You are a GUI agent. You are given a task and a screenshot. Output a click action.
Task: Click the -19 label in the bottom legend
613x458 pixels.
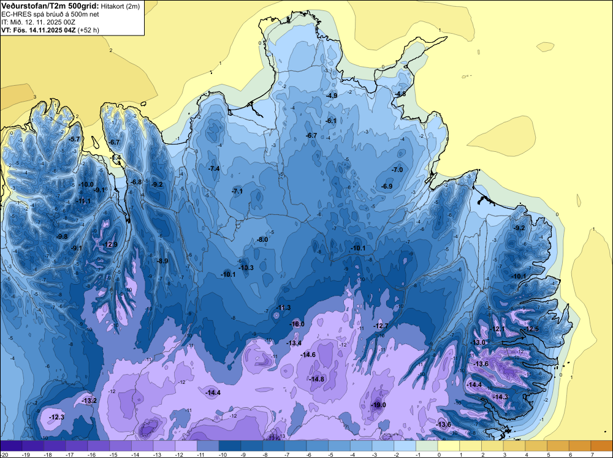pyautogui.click(x=27, y=454)
